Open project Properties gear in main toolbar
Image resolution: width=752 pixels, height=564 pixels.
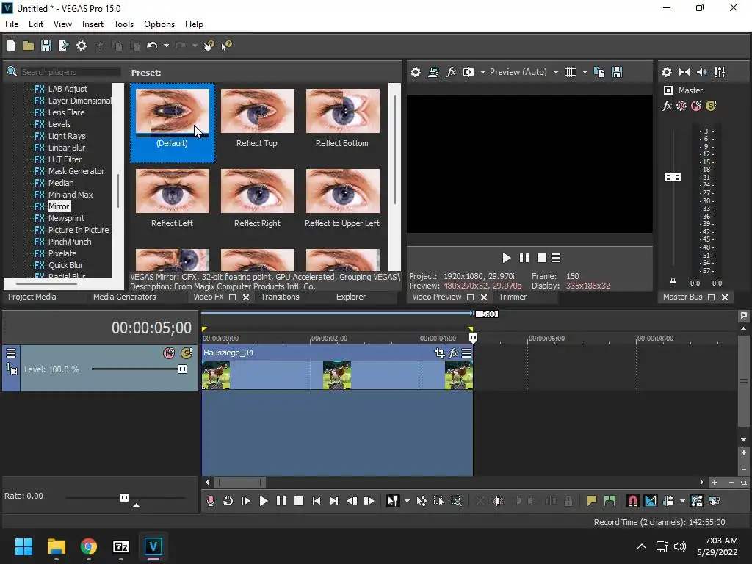82,46
